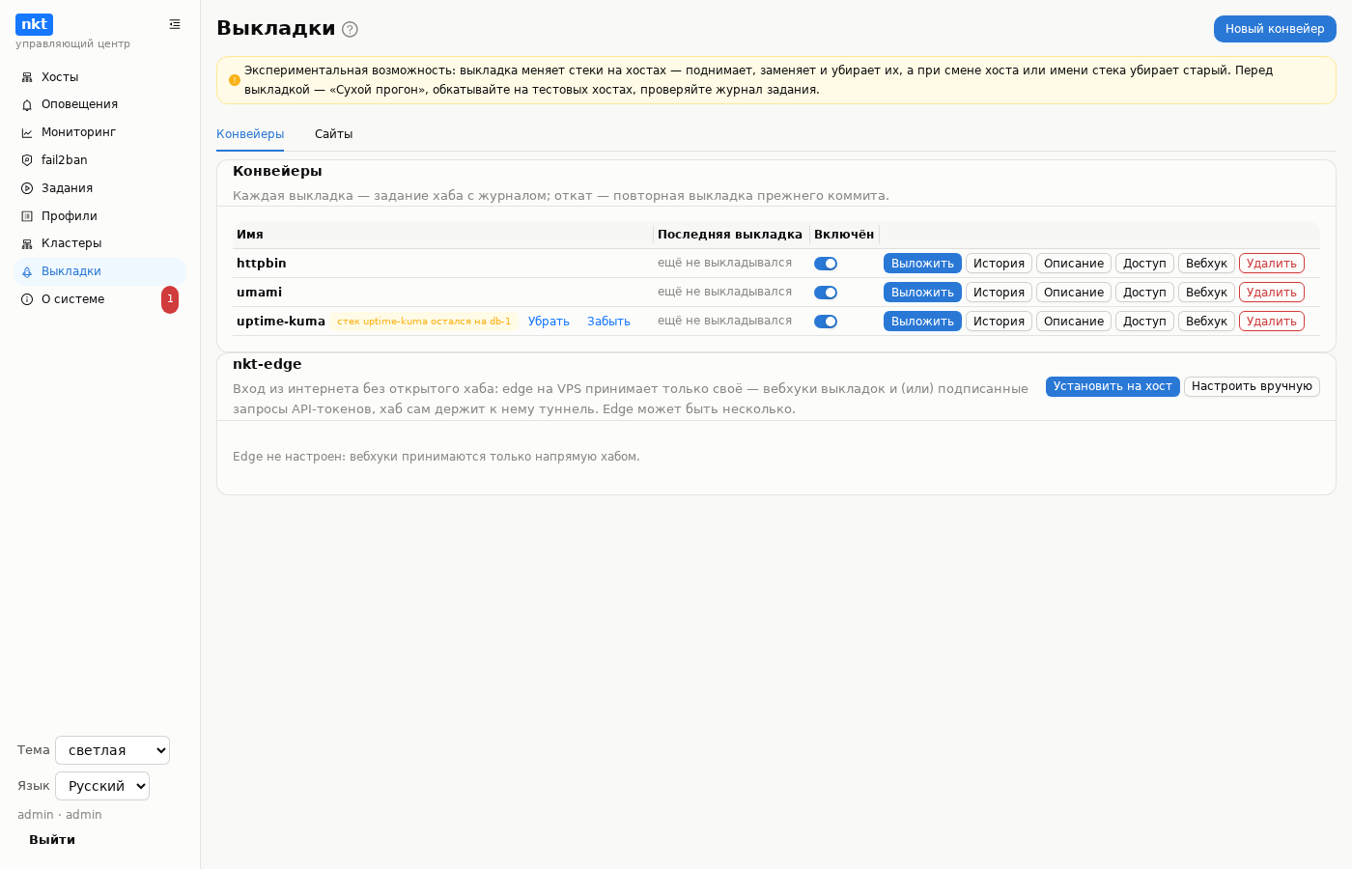Click Забыть link for uptime-kuma
The height and width of the screenshot is (869, 1352).
coord(608,322)
